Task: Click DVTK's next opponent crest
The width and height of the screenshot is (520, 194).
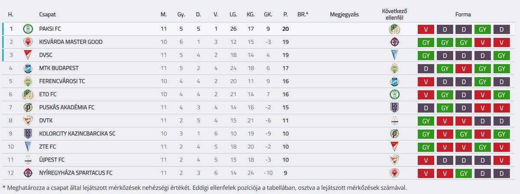Action: tap(394, 120)
